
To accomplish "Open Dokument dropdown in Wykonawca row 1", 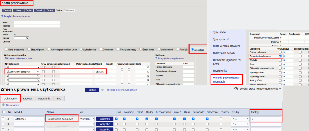I will pyautogui.click(x=24, y=67).
